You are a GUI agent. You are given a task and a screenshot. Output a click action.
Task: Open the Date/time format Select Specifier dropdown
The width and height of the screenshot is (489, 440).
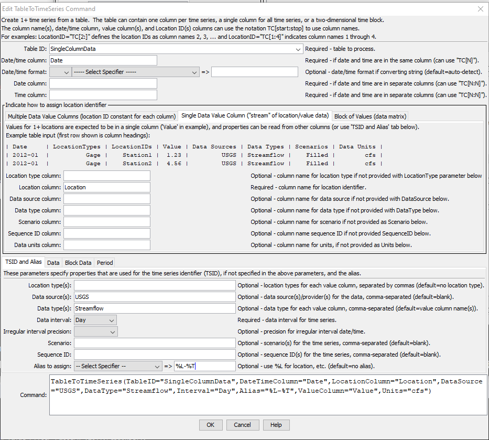click(135, 72)
